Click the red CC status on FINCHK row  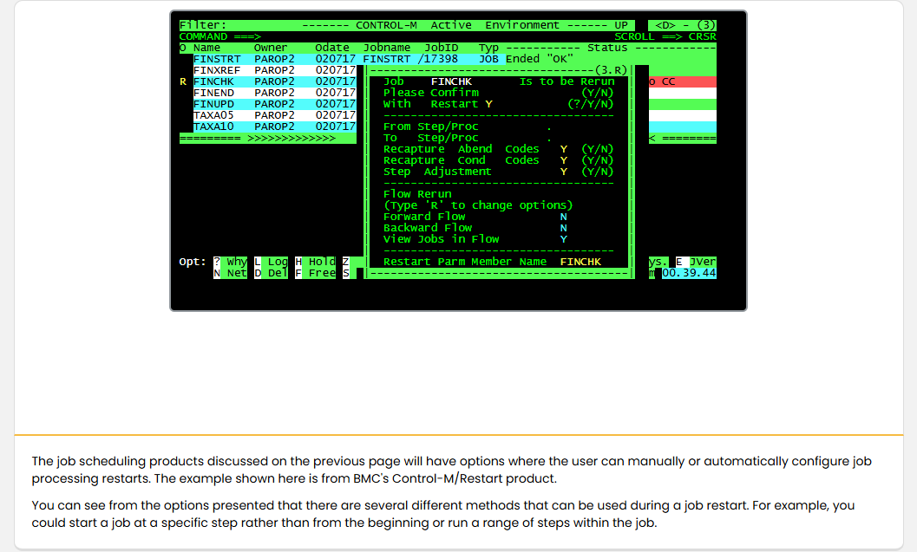(682, 81)
